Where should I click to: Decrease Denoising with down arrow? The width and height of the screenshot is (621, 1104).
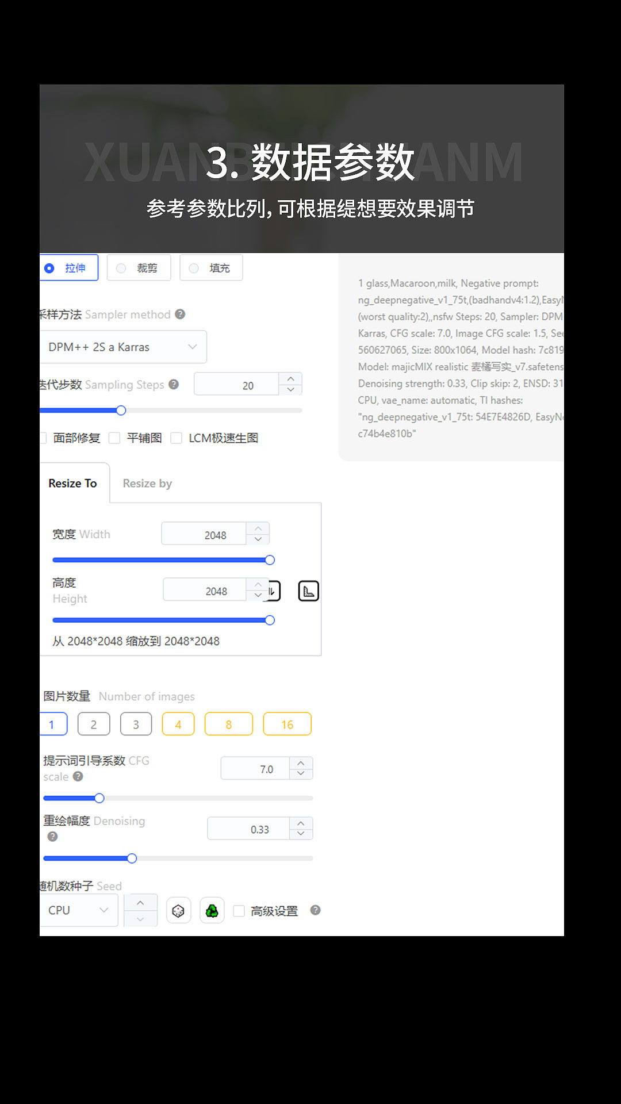coord(301,834)
